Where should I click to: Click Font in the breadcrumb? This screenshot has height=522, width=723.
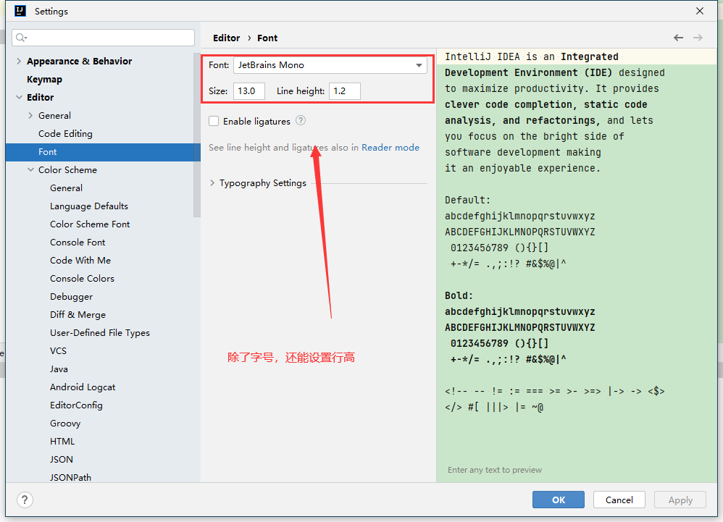[x=267, y=38]
